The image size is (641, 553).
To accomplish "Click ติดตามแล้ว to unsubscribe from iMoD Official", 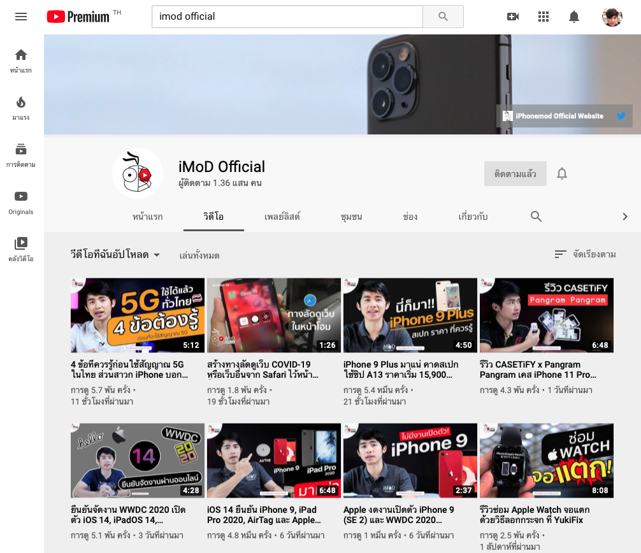I will (x=515, y=173).
